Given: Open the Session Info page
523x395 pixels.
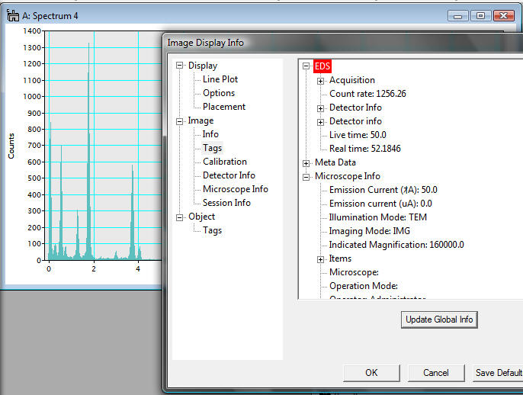Looking at the screenshot, I should (226, 203).
